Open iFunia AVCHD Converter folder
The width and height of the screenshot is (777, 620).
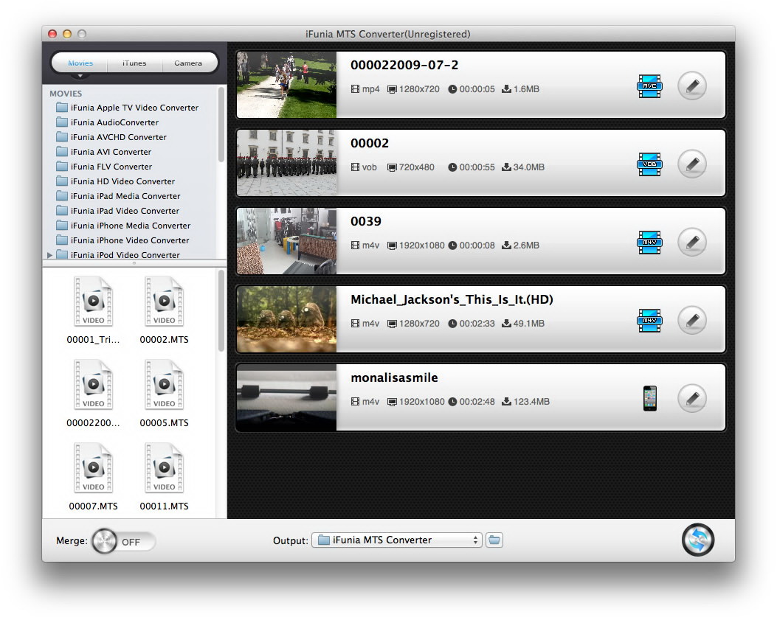click(111, 137)
